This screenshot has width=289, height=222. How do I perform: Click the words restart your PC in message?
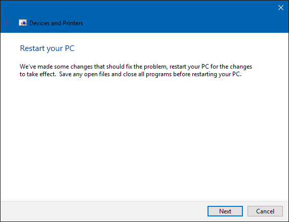pos(189,67)
